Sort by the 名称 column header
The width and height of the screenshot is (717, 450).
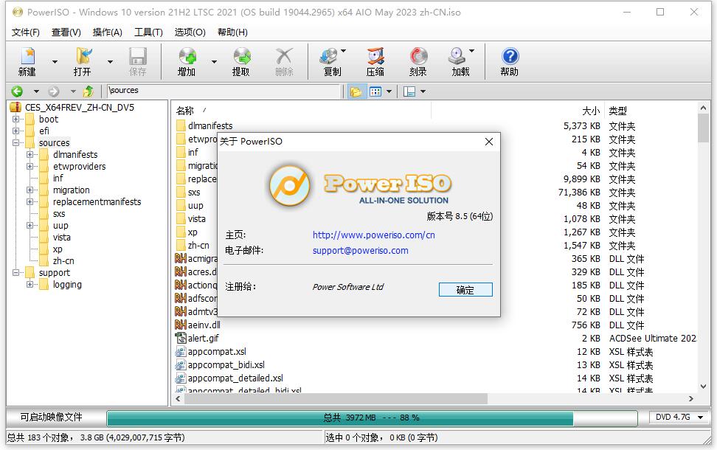(x=185, y=111)
